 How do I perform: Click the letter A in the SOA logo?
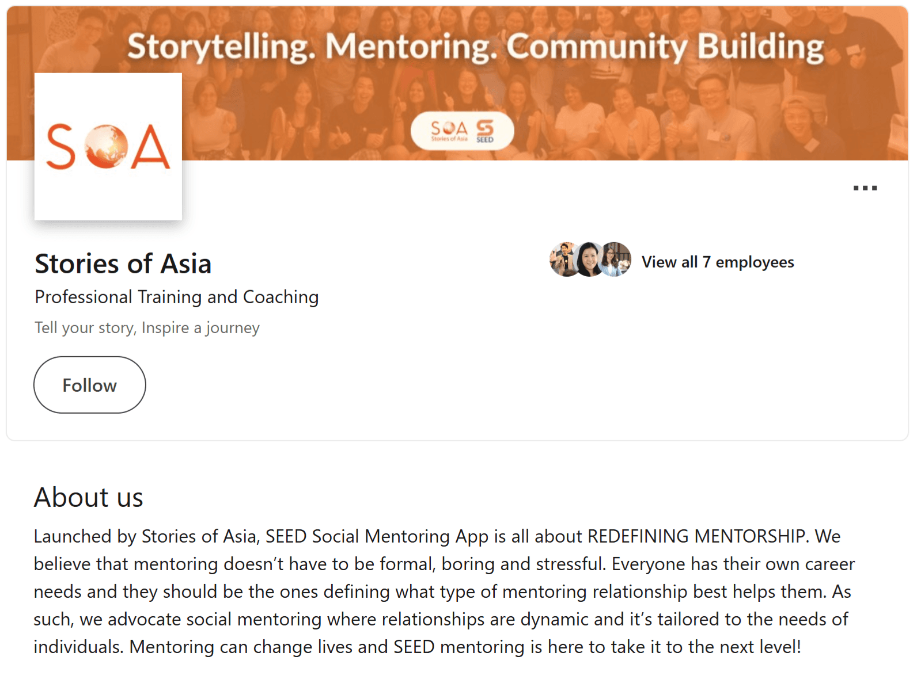(x=151, y=147)
